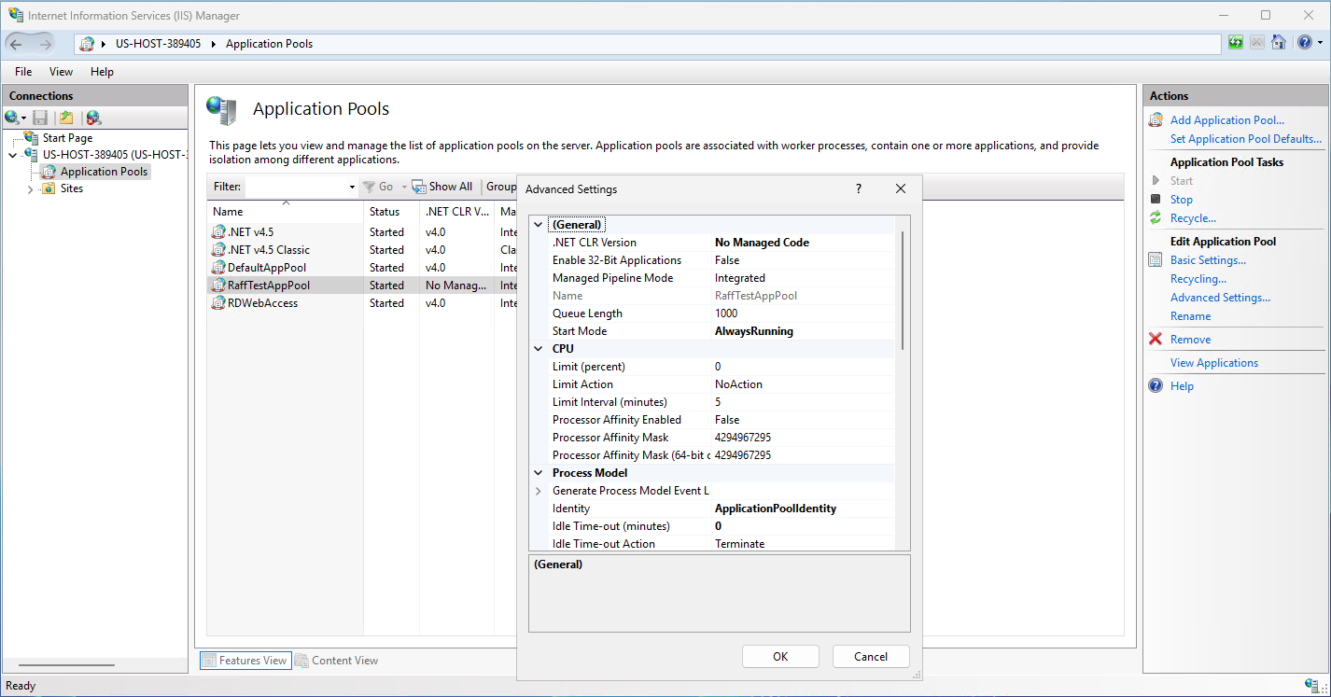Select the .NET v4.5 Classic row
The image size is (1331, 697).
tap(360, 250)
